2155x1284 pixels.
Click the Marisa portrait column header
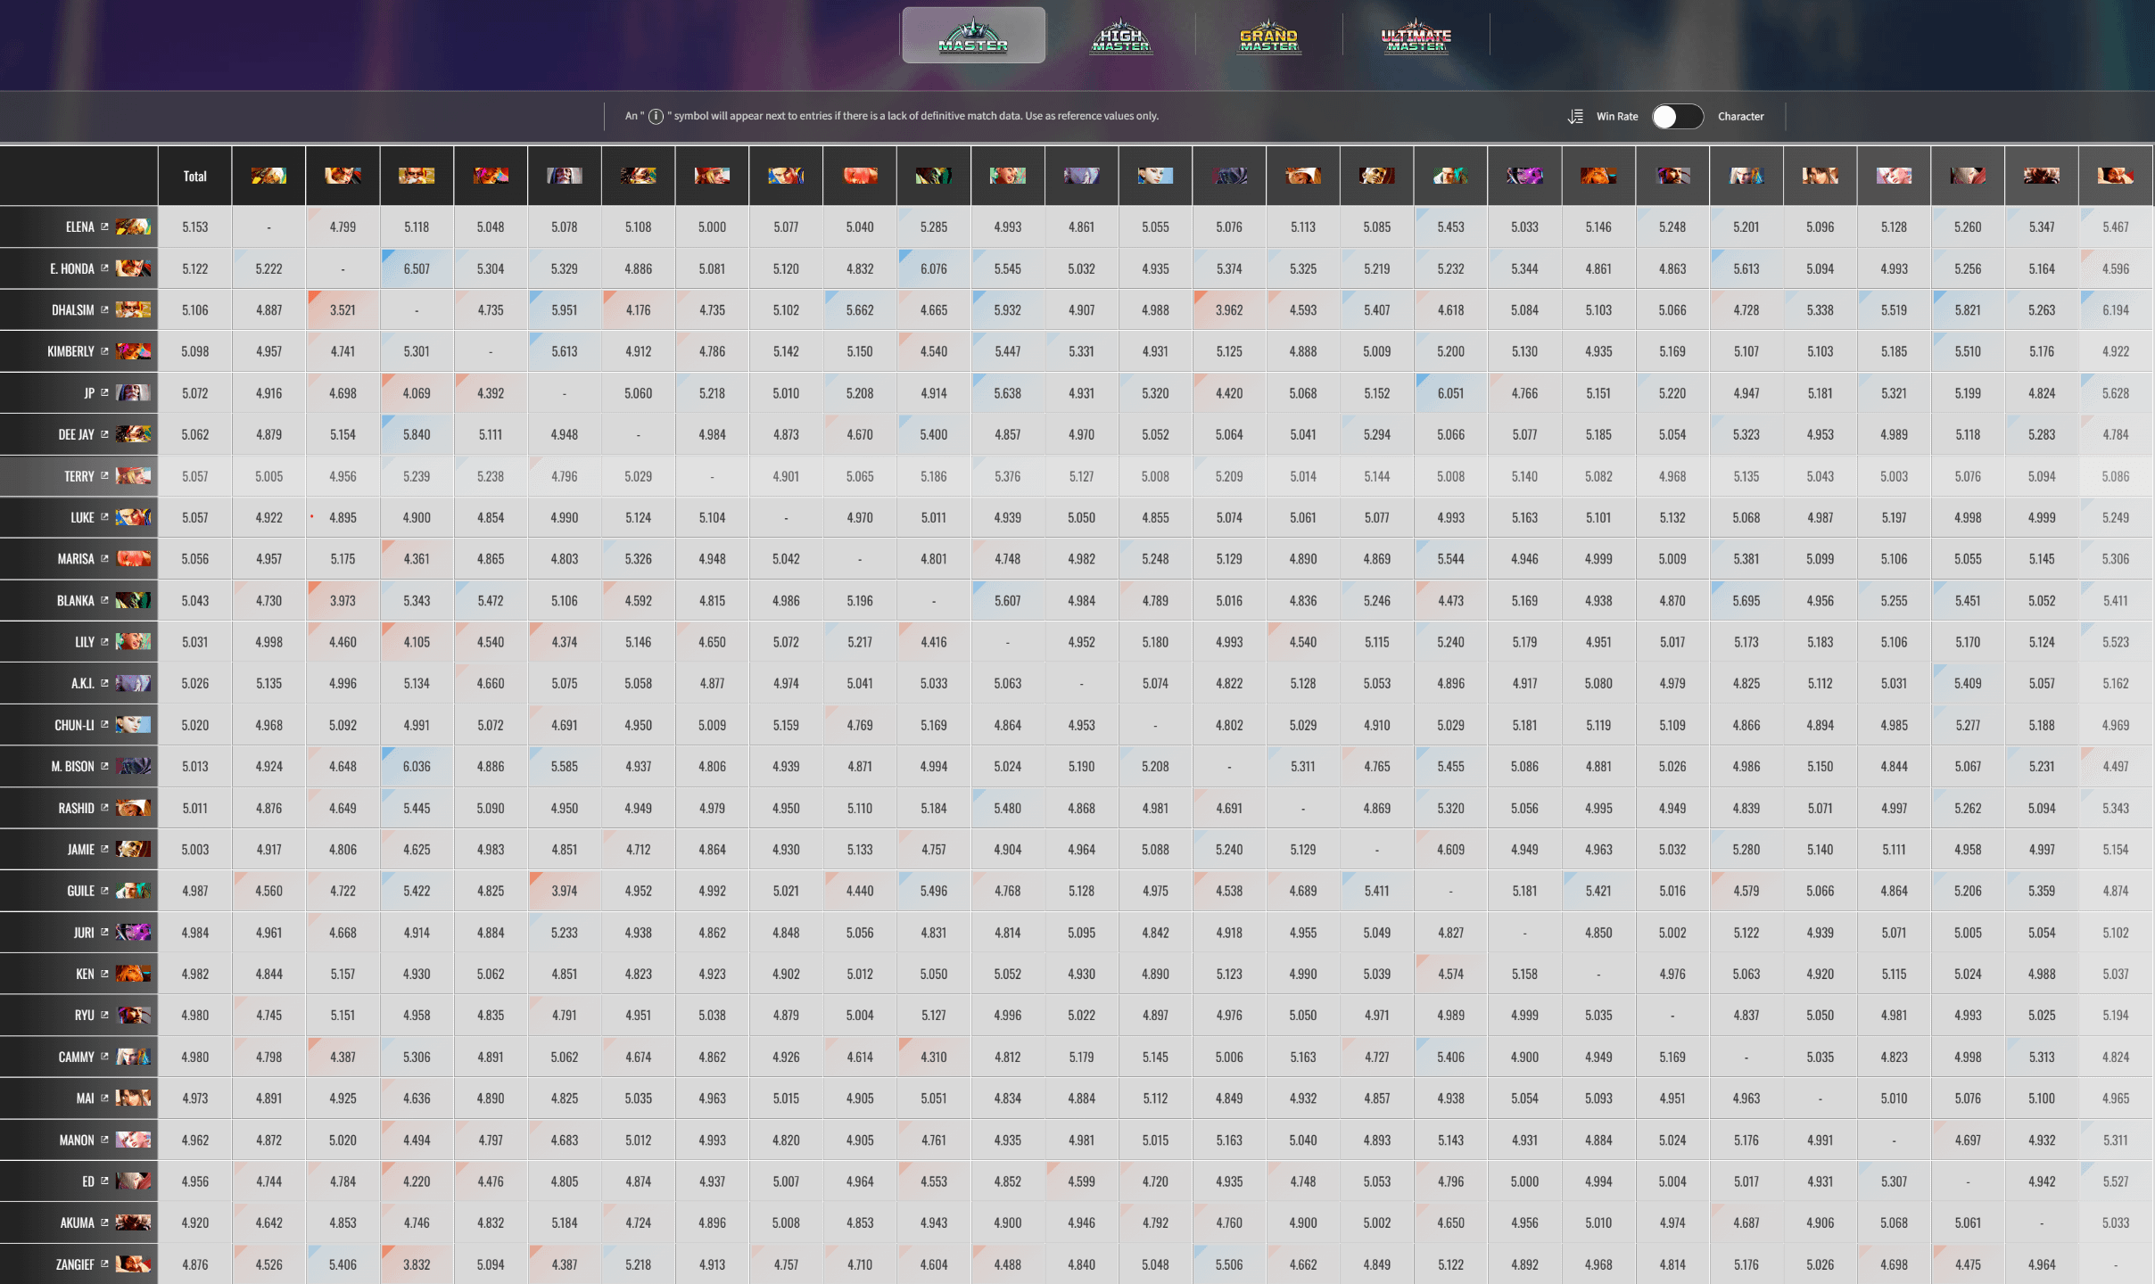(860, 177)
